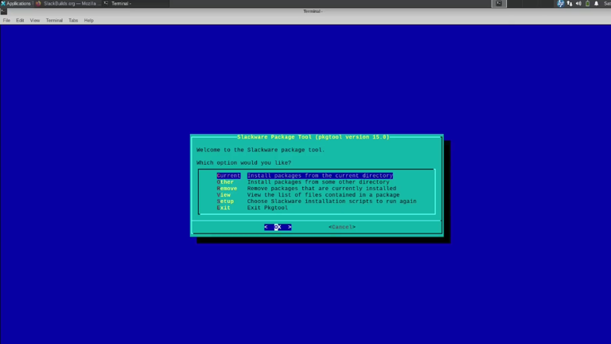
Task: Click the volume speaker tray icon
Action: 578,3
